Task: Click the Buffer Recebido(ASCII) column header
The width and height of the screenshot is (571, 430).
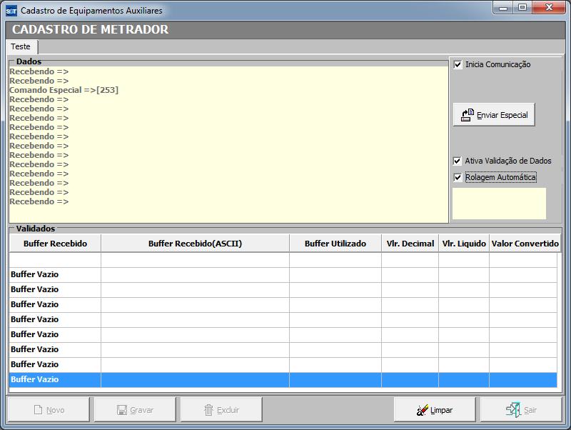Action: 195,244
